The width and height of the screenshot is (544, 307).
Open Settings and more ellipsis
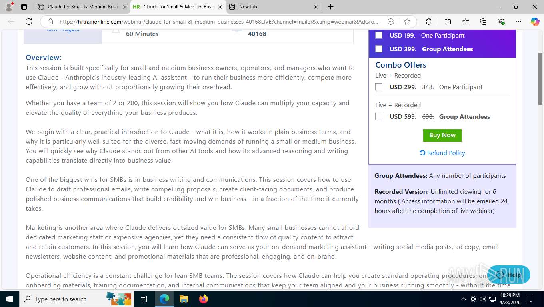[x=518, y=22]
